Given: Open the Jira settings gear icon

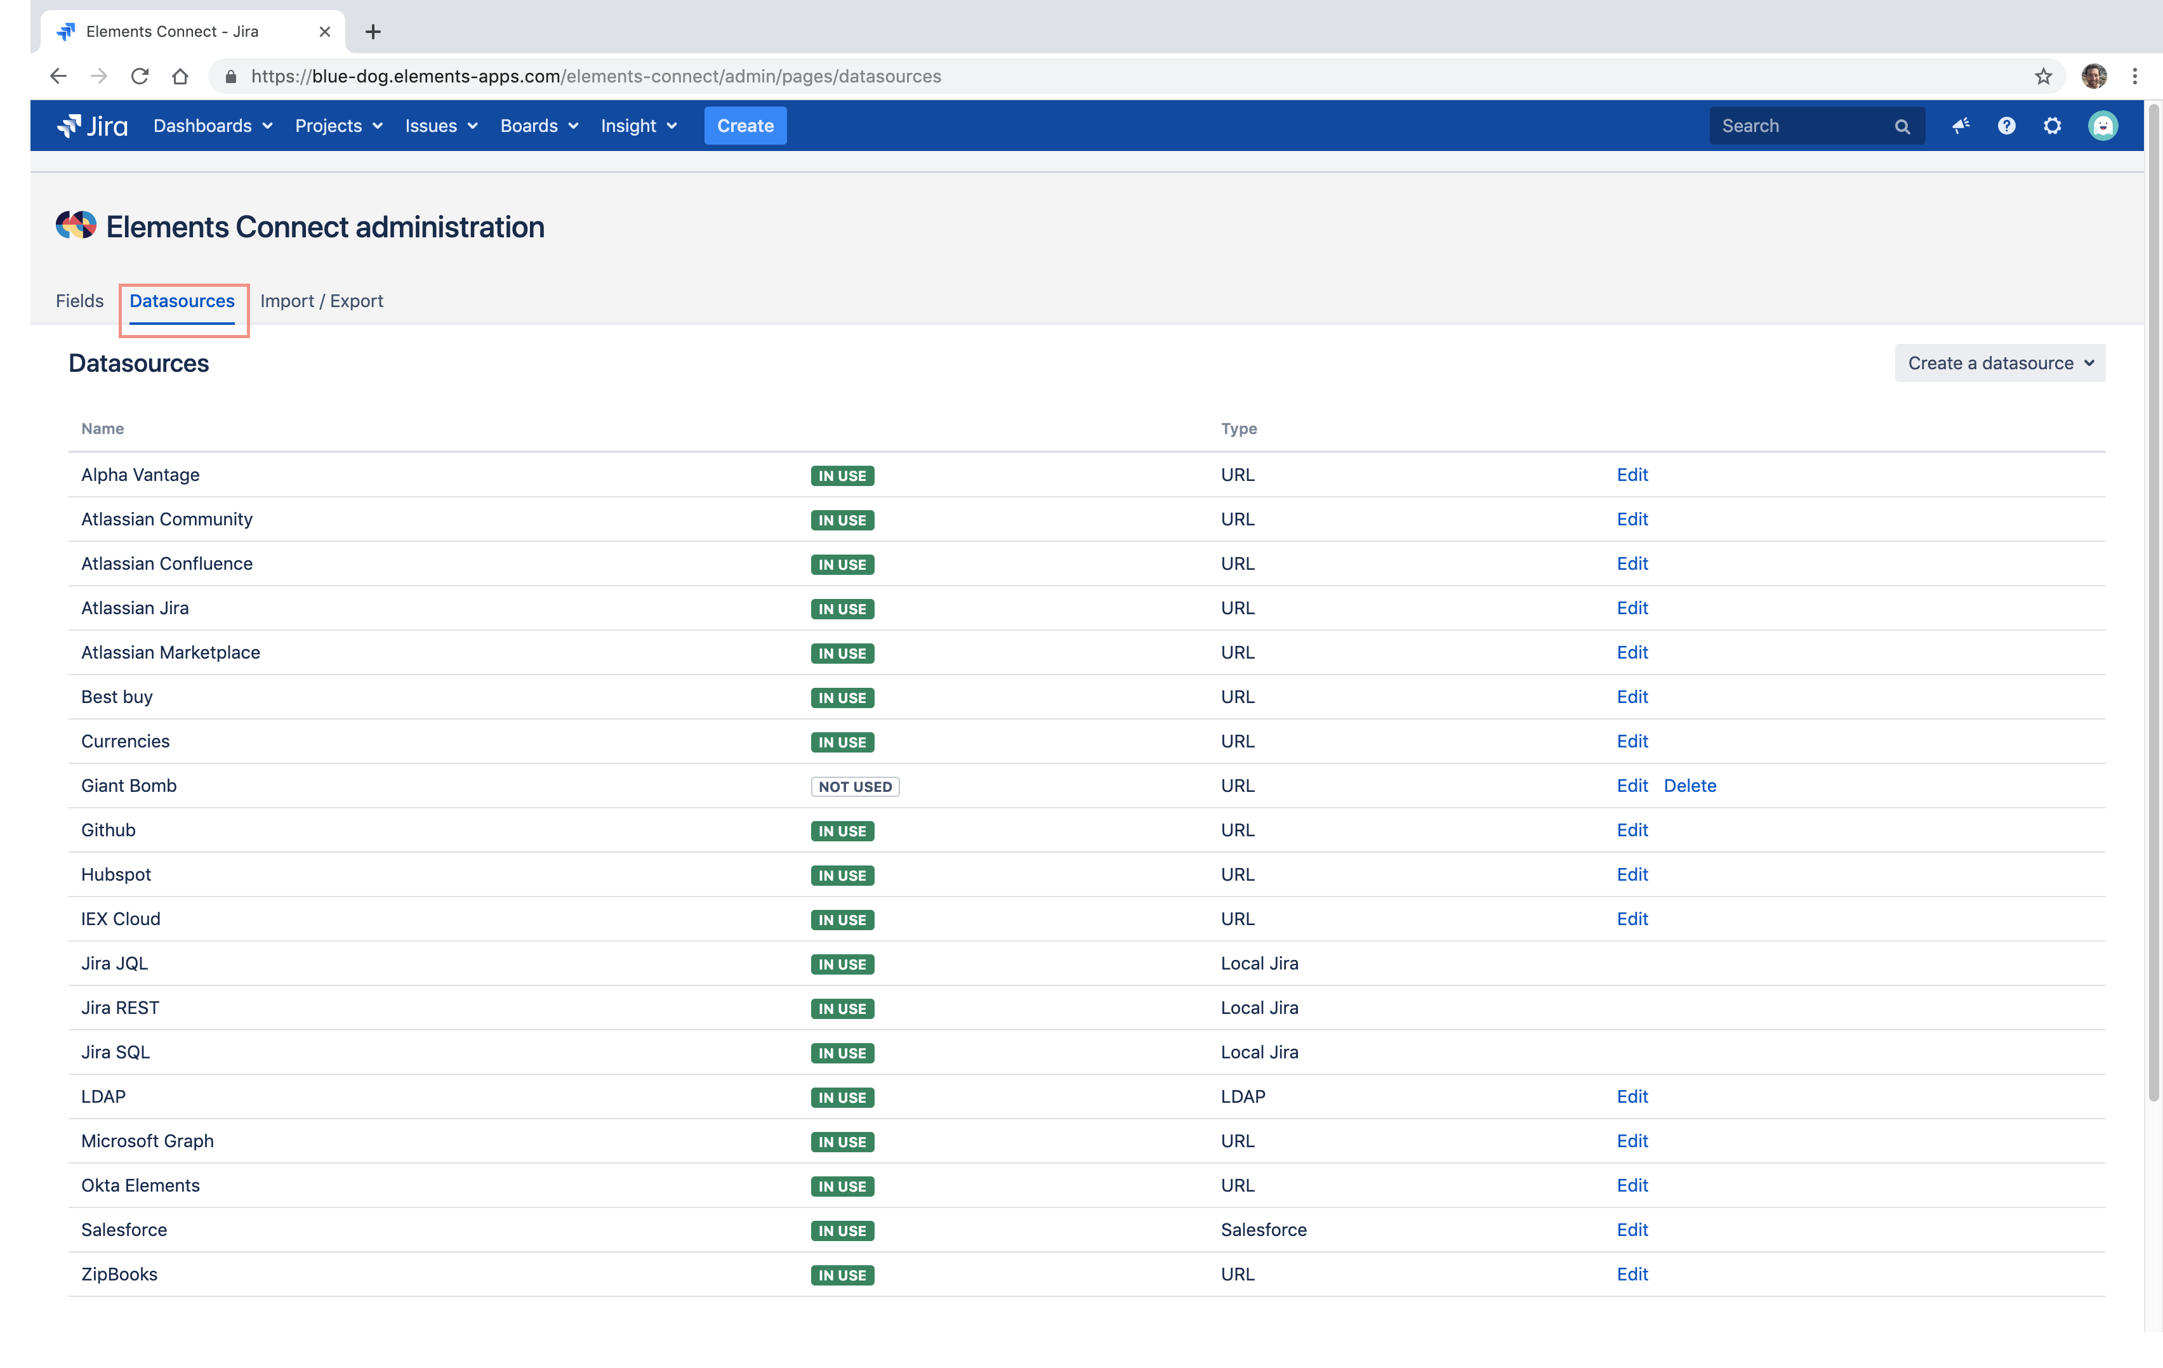Looking at the screenshot, I should [2053, 126].
